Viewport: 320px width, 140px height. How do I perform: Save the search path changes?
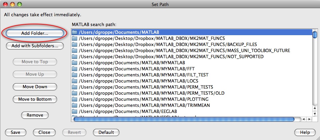[16, 133]
